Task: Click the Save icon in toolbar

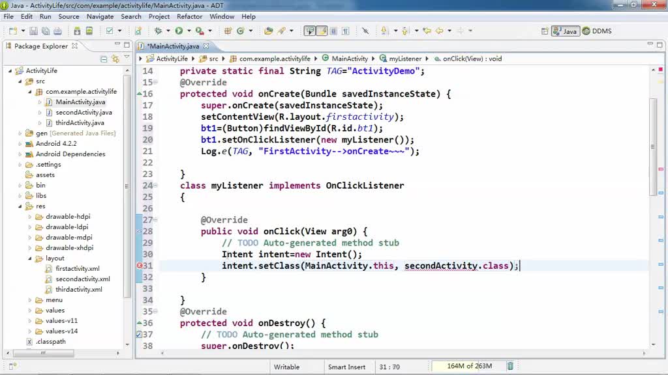Action: (x=33, y=31)
